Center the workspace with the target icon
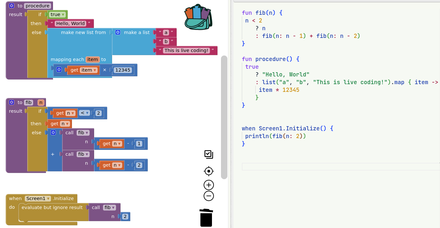Screen dimensions: 440x228 [x=209, y=171]
